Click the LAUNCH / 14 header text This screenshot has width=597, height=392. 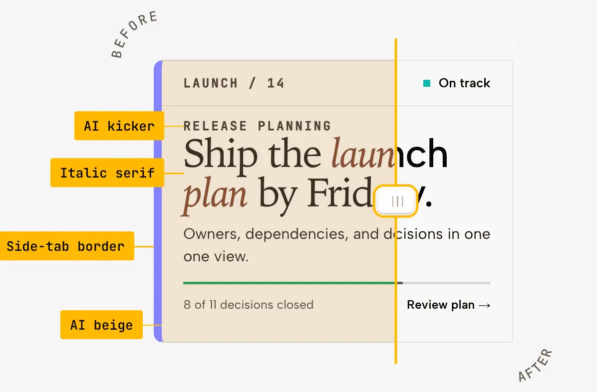(234, 83)
